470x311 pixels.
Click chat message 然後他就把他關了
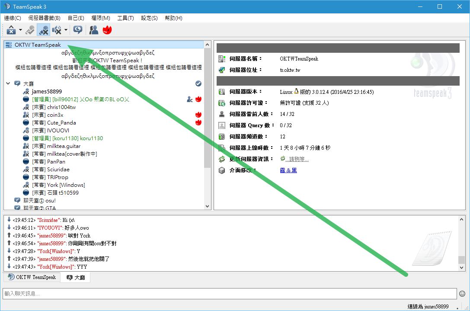[x=89, y=259]
